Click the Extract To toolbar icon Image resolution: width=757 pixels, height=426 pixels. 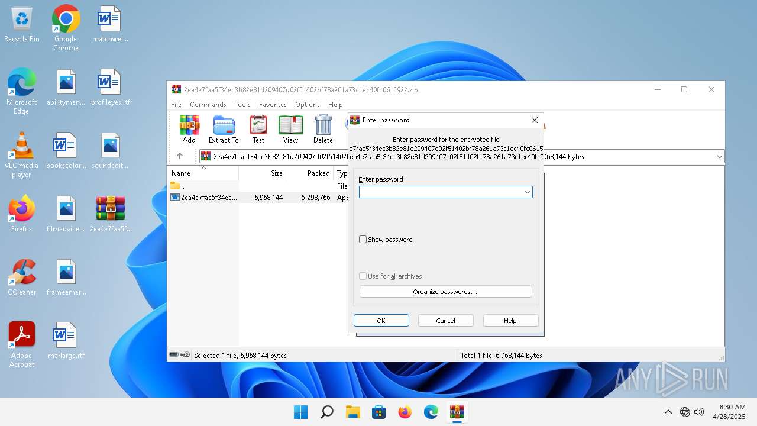coord(224,130)
